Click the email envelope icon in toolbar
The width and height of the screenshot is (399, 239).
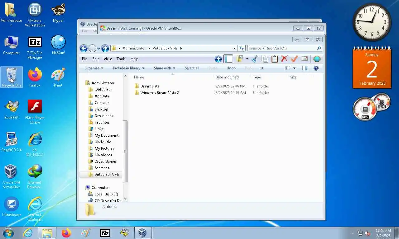coord(305,59)
